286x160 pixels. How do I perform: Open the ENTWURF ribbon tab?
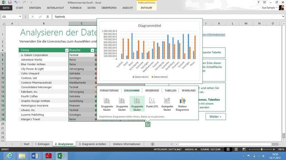point(147,8)
